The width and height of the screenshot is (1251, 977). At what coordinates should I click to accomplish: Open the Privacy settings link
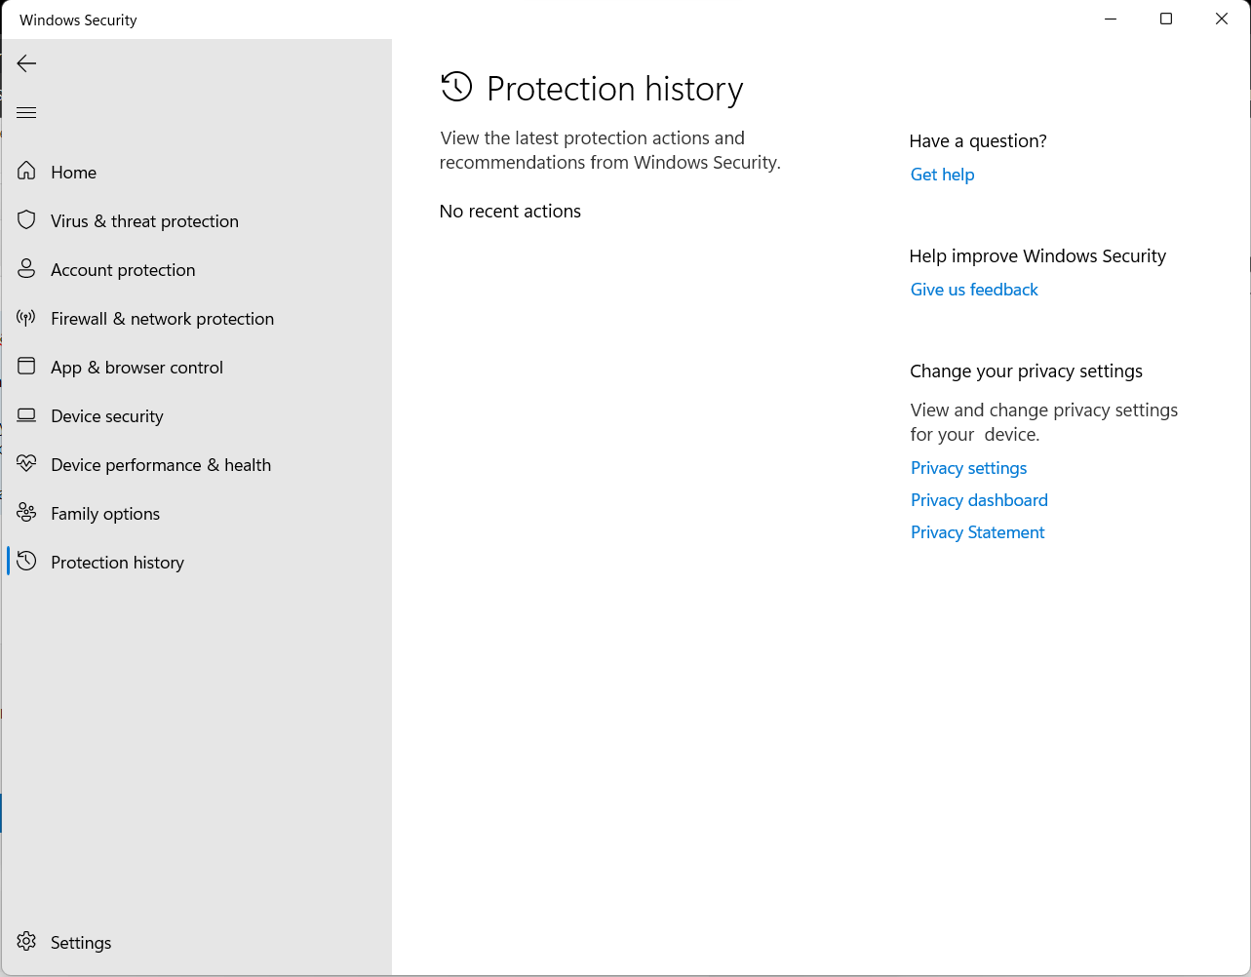point(968,468)
